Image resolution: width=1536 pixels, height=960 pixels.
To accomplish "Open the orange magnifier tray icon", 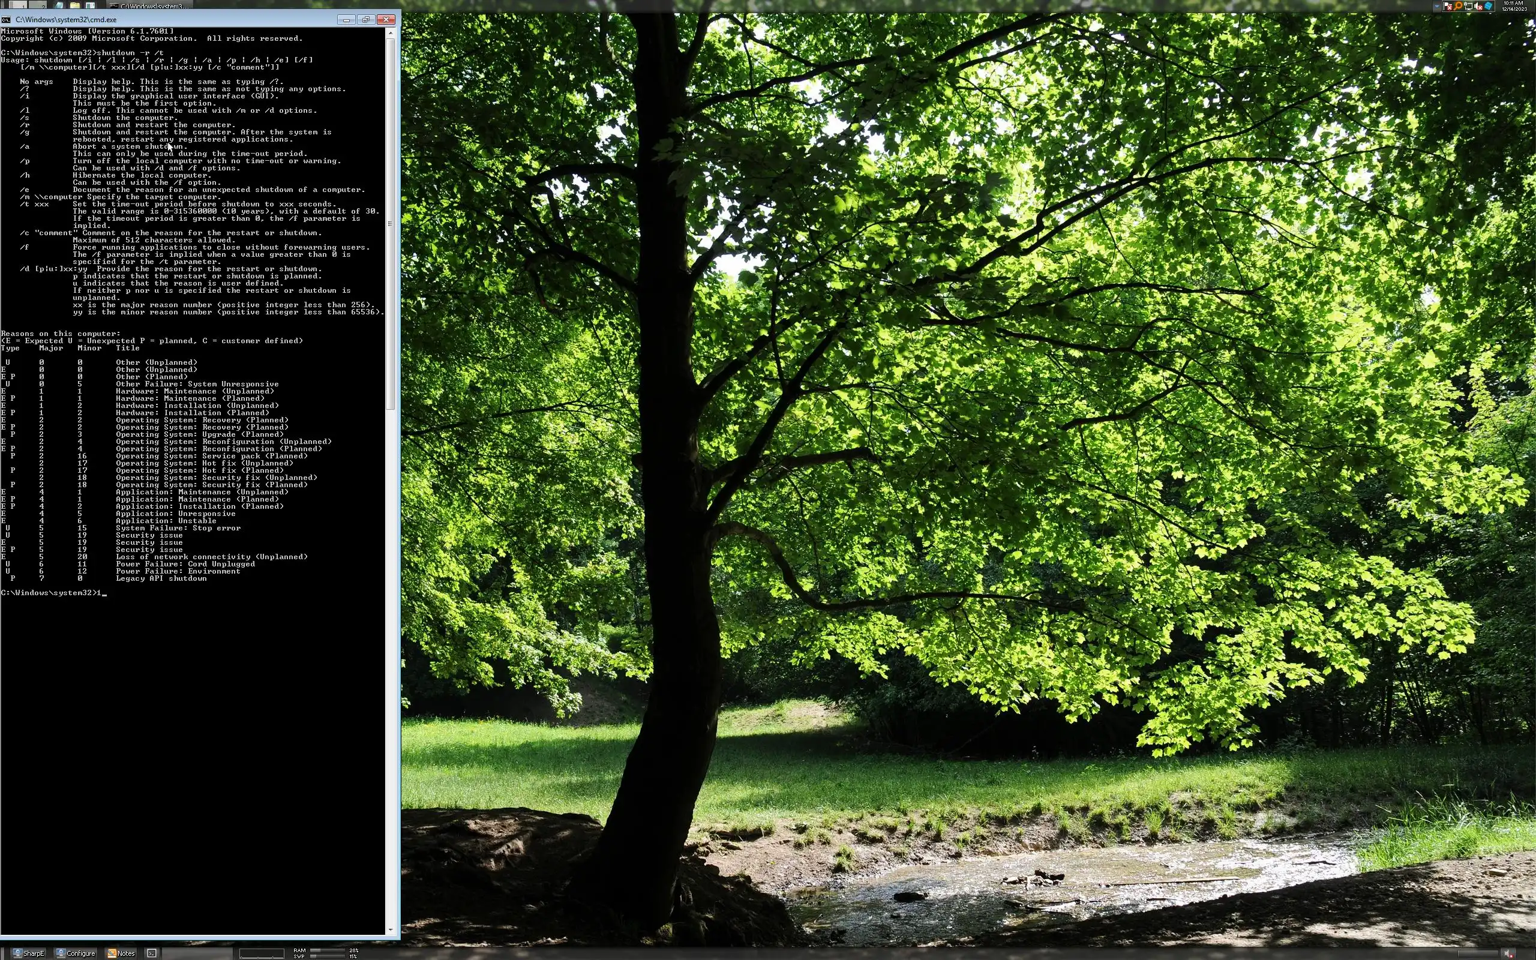I will coord(1458,7).
